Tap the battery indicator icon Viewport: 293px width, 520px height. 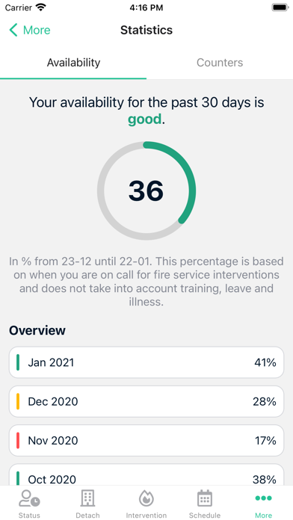pos(280,7)
